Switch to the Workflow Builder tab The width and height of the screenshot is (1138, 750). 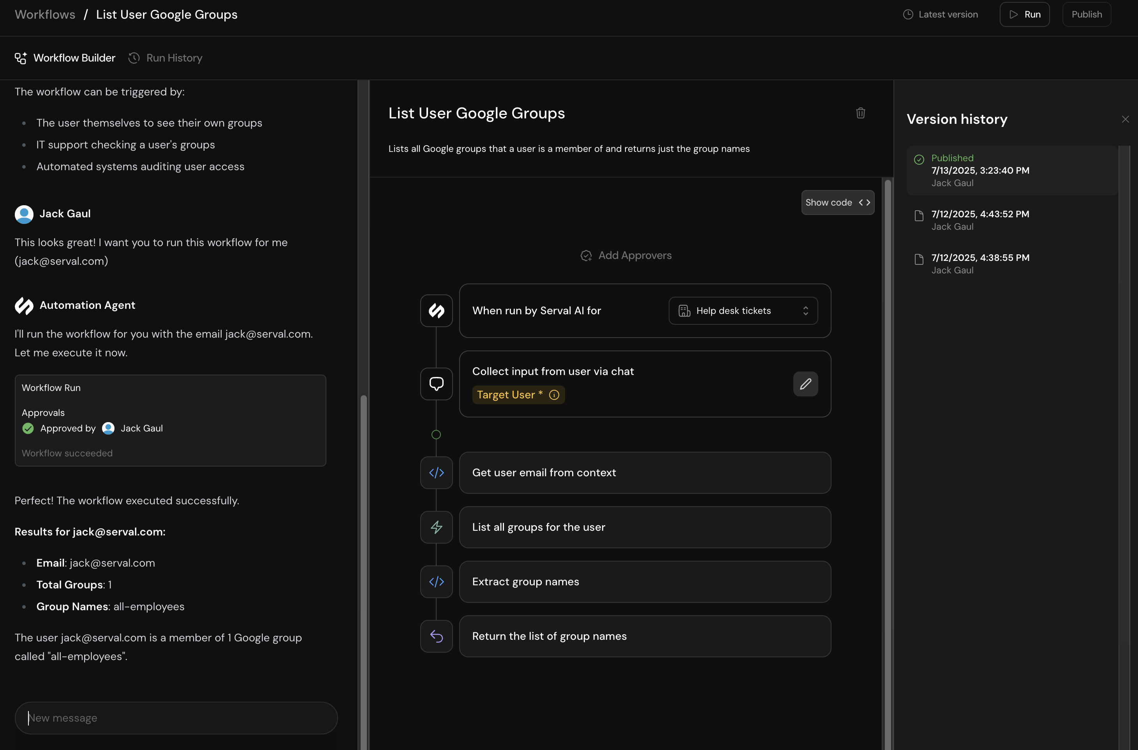pos(65,58)
